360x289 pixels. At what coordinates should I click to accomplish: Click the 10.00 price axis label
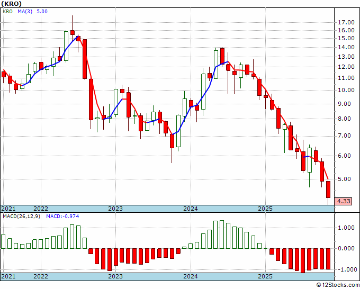click(x=346, y=90)
